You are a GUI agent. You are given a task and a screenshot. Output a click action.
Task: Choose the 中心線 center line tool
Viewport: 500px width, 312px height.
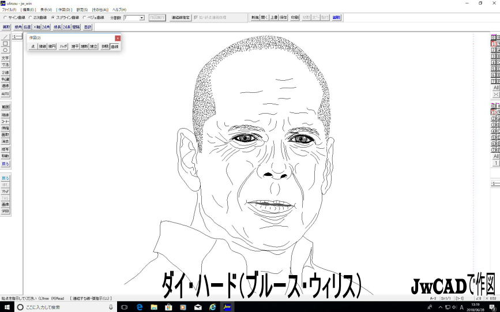pos(5,80)
